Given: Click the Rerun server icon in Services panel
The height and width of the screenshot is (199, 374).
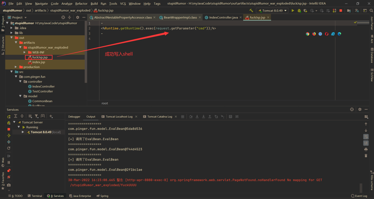Looking at the screenshot, I should point(8,116).
